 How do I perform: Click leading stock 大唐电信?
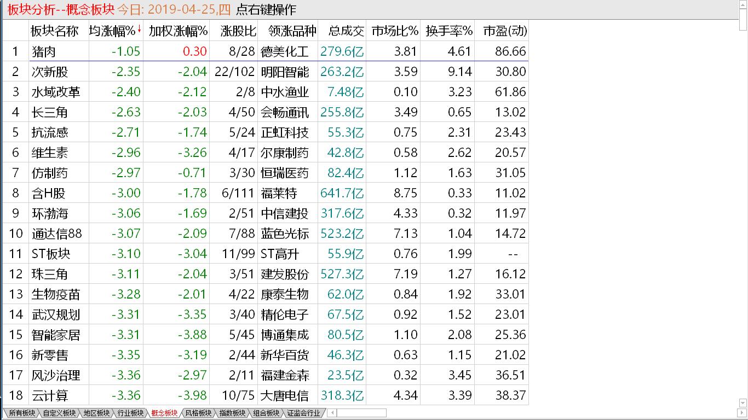pos(285,395)
